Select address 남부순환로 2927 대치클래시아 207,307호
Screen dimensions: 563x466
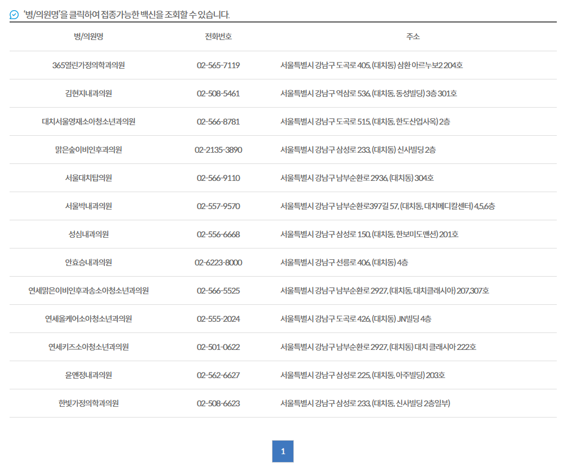tap(385, 291)
